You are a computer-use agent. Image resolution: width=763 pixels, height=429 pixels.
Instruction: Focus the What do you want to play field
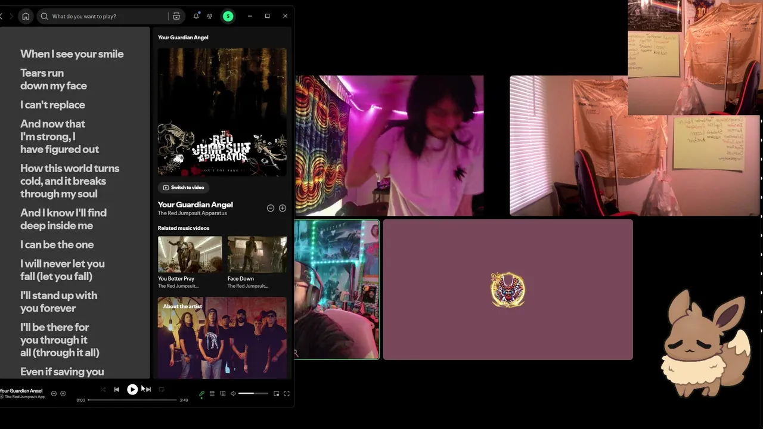tap(110, 16)
